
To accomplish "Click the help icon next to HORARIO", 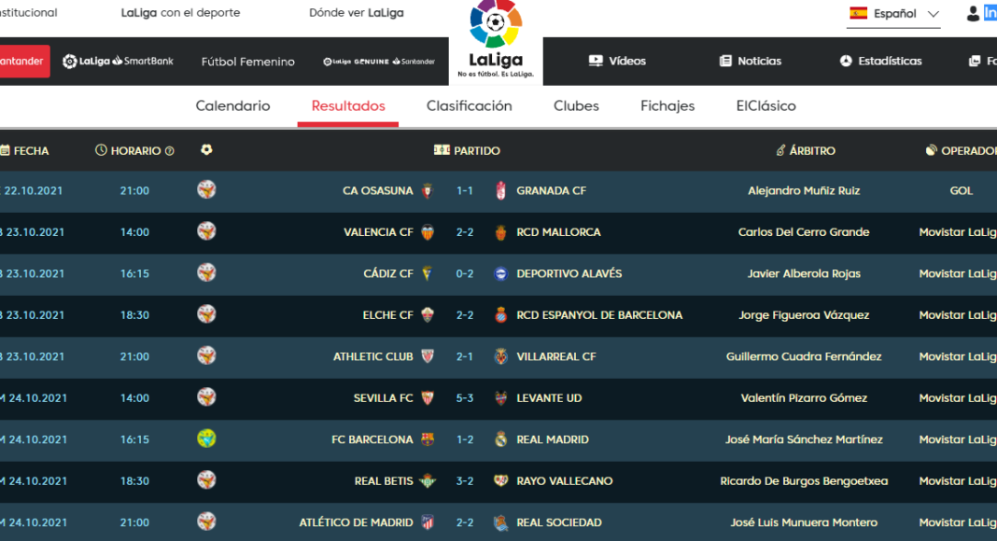I will tap(170, 151).
